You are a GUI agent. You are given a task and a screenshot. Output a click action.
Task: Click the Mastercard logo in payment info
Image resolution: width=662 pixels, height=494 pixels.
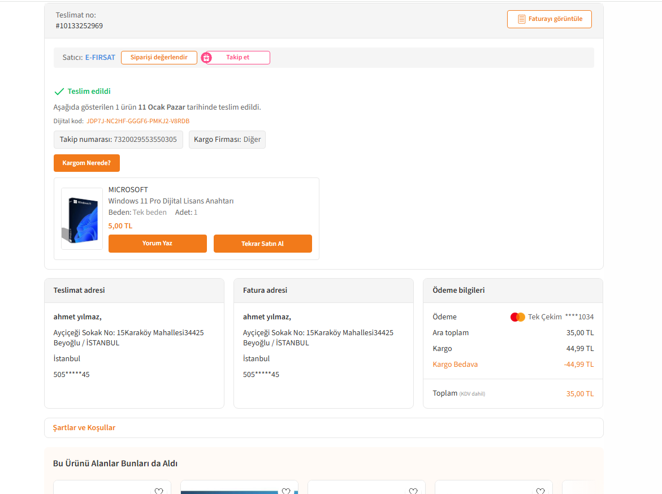click(518, 317)
